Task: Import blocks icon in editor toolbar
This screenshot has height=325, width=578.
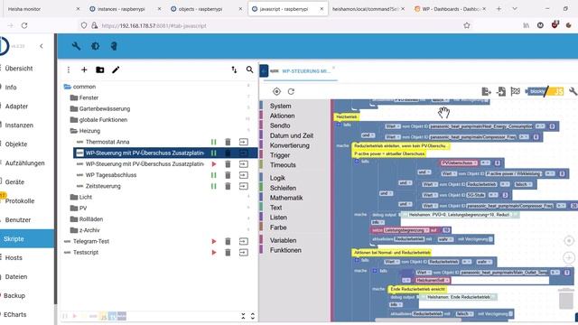Action: [501, 91]
